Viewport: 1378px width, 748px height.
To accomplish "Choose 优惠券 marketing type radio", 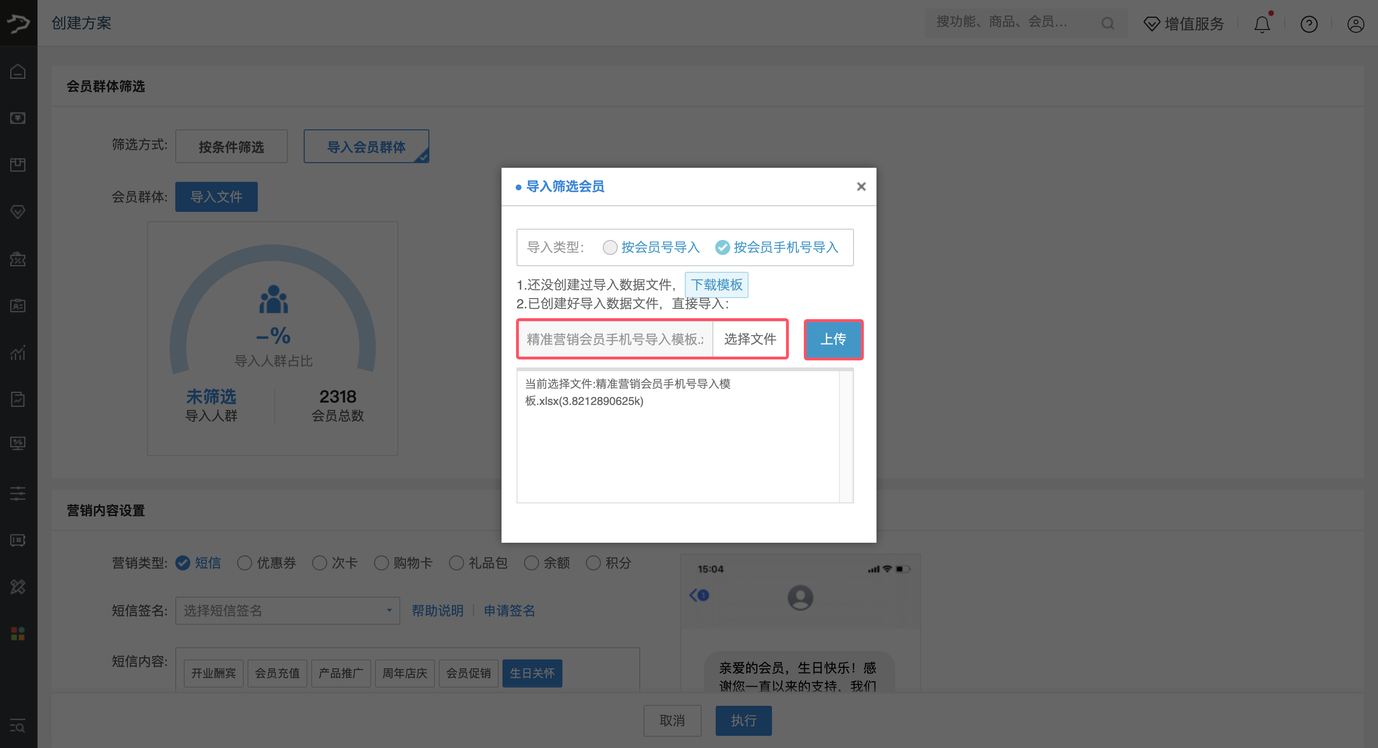I will click(245, 563).
